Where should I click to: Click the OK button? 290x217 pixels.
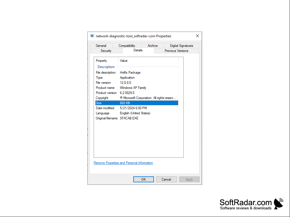(143, 179)
